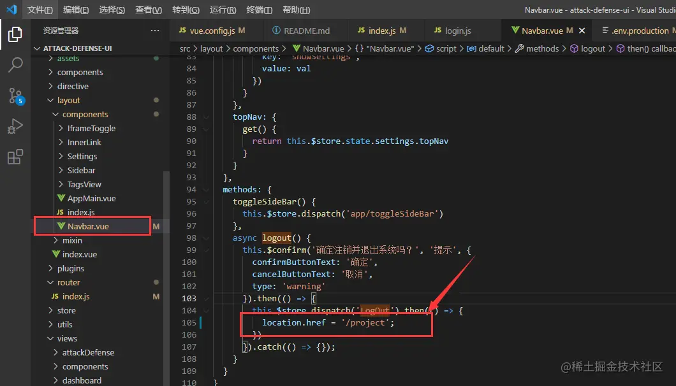This screenshot has height=386, width=676.
Task: Open the 文件(F) menu
Action: click(40, 10)
